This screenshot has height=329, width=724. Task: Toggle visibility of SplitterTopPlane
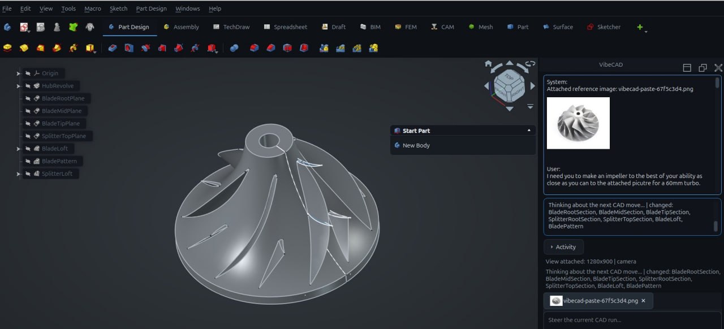28,136
